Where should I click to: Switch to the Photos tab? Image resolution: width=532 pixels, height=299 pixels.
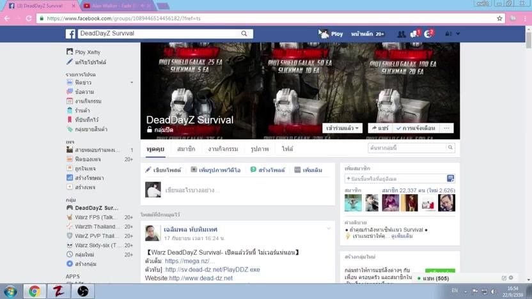pos(260,149)
